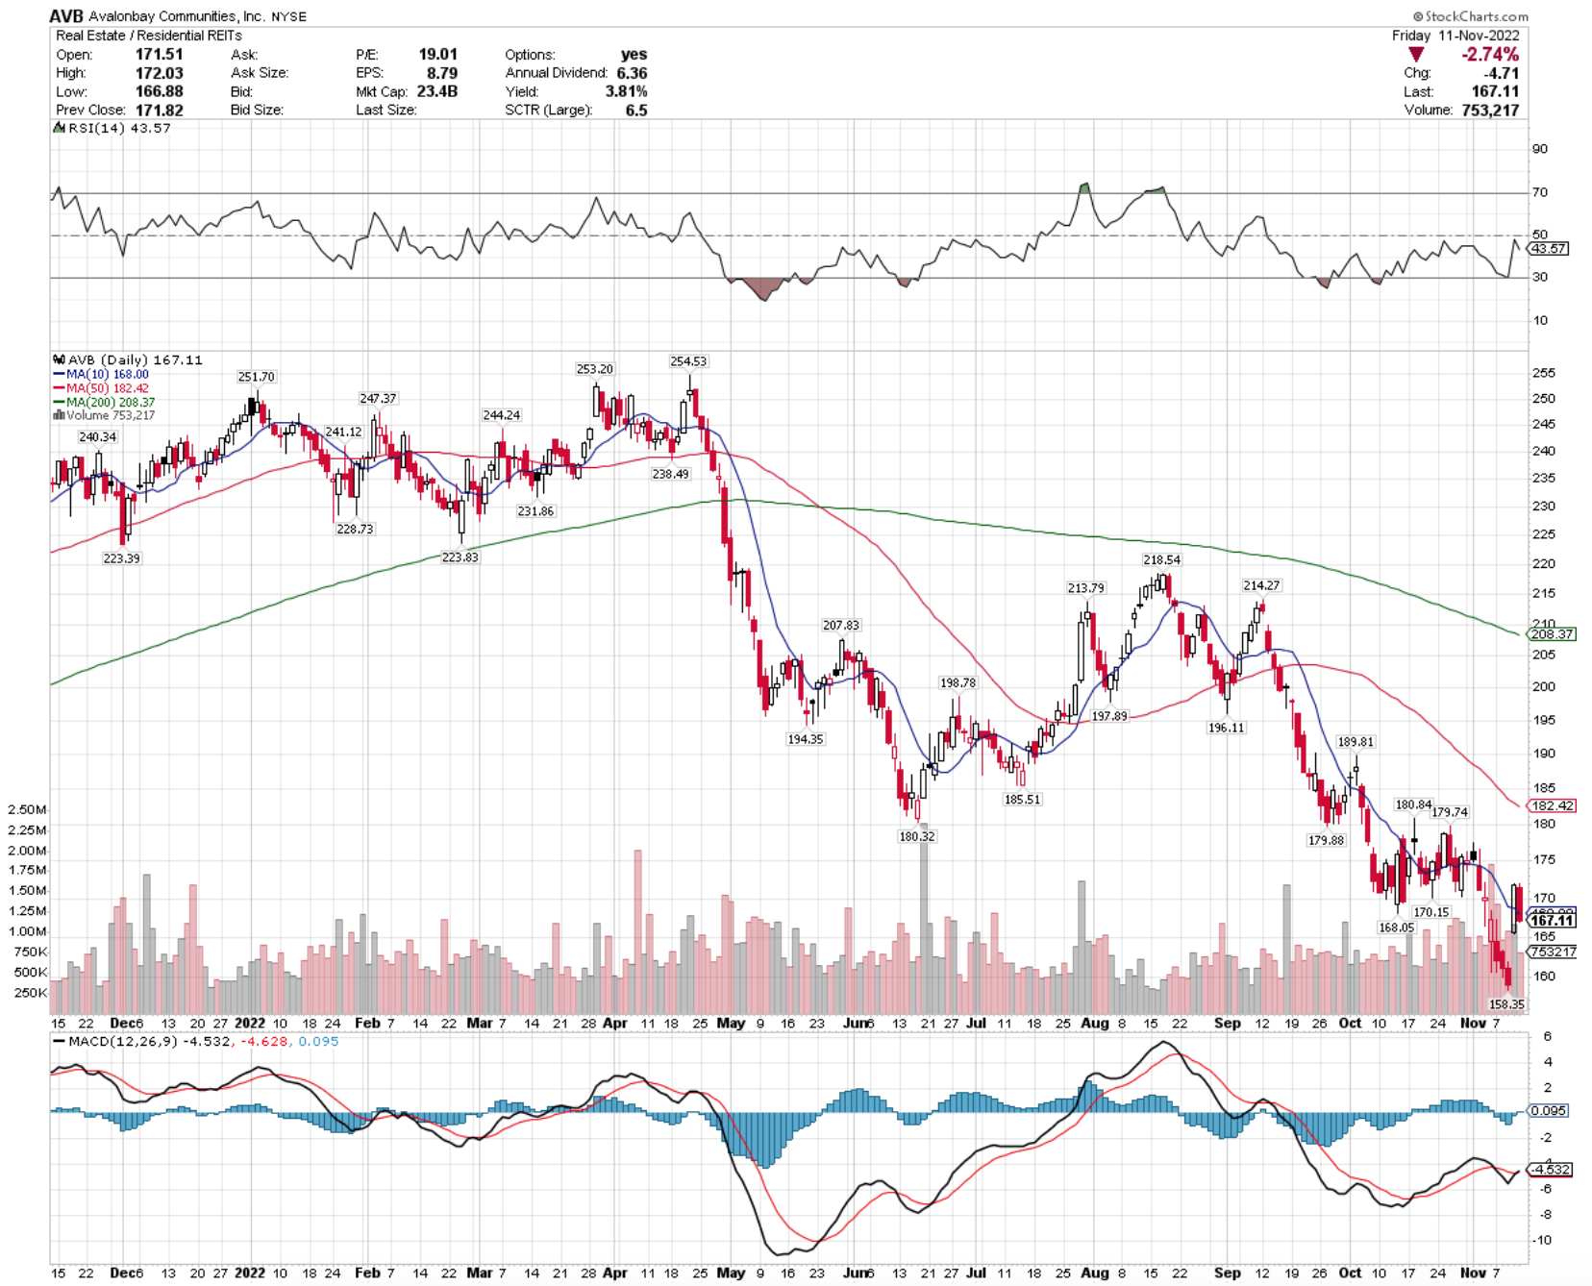The height and width of the screenshot is (1286, 1592).
Task: Click the 254.53 peak price label
Action: (x=688, y=361)
